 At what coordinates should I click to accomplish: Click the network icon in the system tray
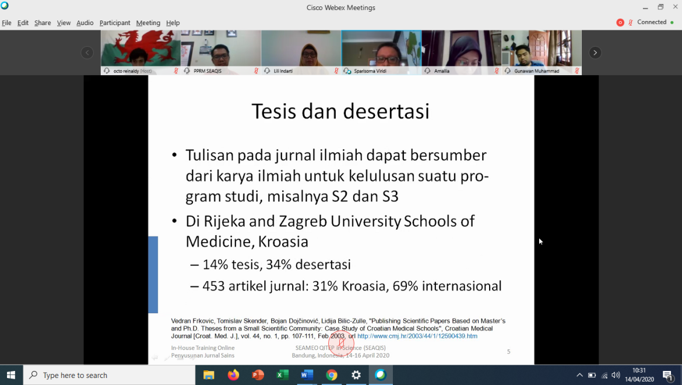pos(603,374)
